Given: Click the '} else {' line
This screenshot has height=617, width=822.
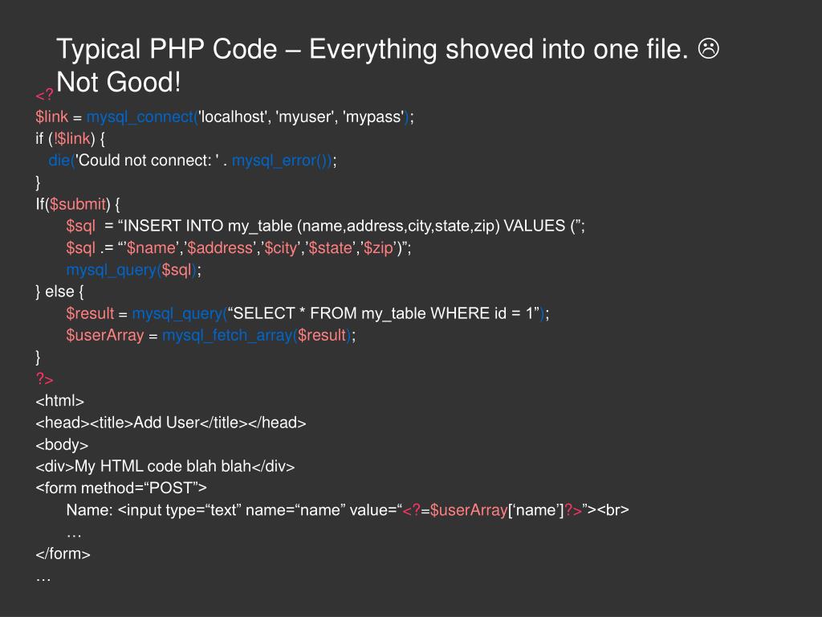Looking at the screenshot, I should 59,292.
